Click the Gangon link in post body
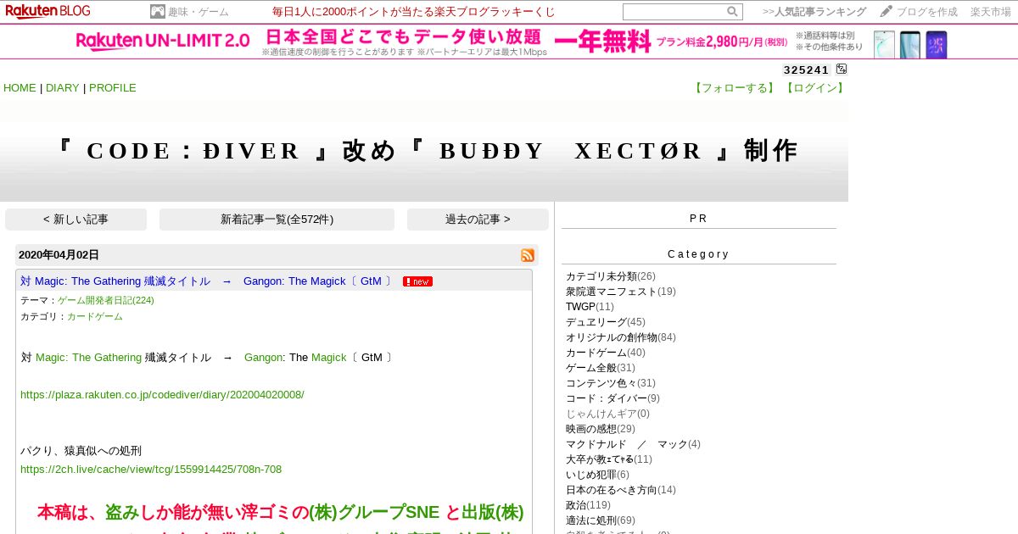This screenshot has height=534, width=1018. [x=263, y=358]
